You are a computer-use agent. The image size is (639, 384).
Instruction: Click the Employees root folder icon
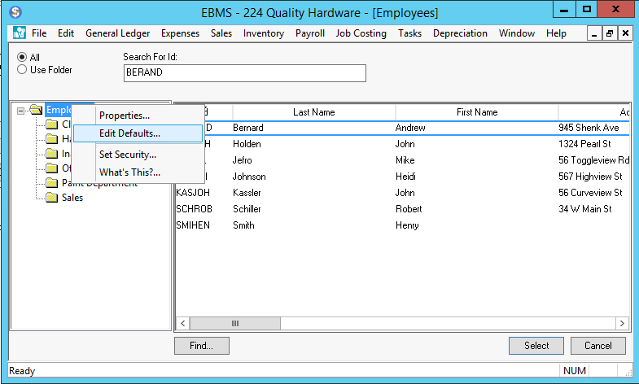coord(36,111)
